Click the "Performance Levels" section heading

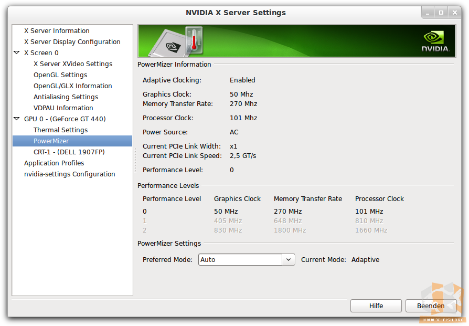click(x=168, y=186)
